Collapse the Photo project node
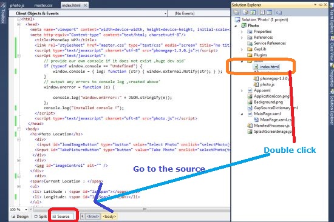 pyautogui.click(x=236, y=25)
